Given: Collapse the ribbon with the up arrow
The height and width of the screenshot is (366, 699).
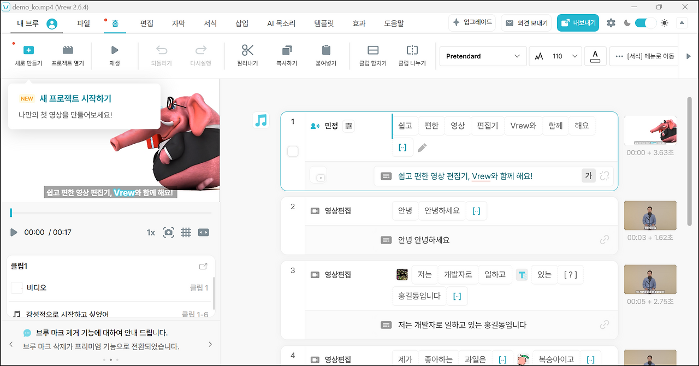Looking at the screenshot, I should [682, 23].
